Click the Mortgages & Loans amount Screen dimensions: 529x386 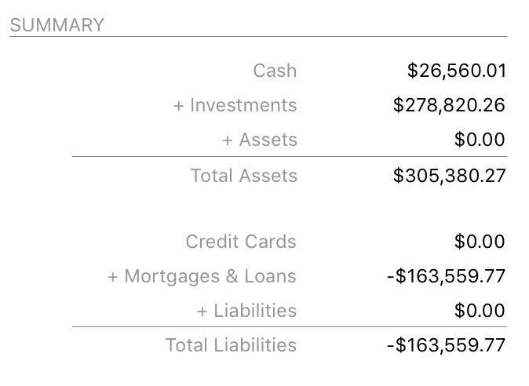[x=447, y=276]
